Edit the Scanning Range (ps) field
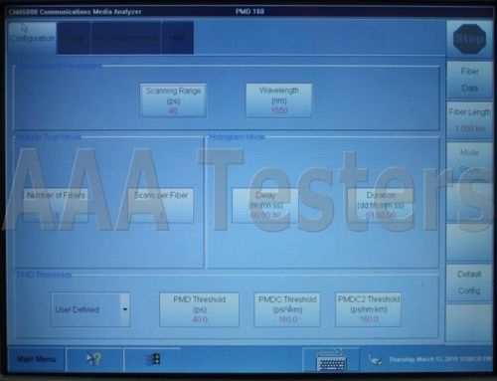This screenshot has height=381, width=497. pos(173,100)
